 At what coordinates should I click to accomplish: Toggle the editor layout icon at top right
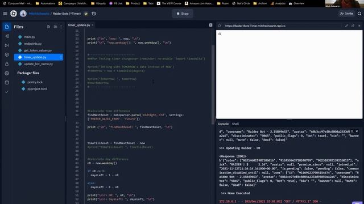(x=210, y=25)
